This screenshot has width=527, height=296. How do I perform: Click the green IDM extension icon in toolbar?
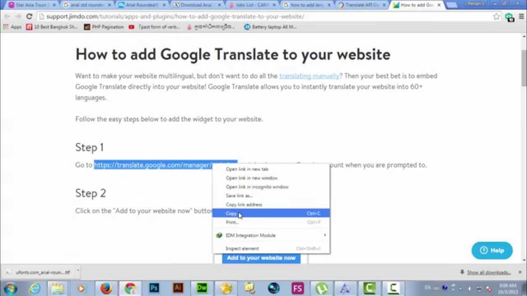click(509, 17)
